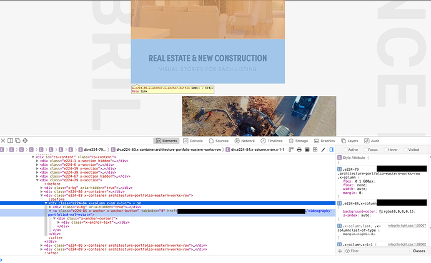This screenshot has width=431, height=263.
Task: Toggle the compositing borders grid icon
Action: pos(315,150)
